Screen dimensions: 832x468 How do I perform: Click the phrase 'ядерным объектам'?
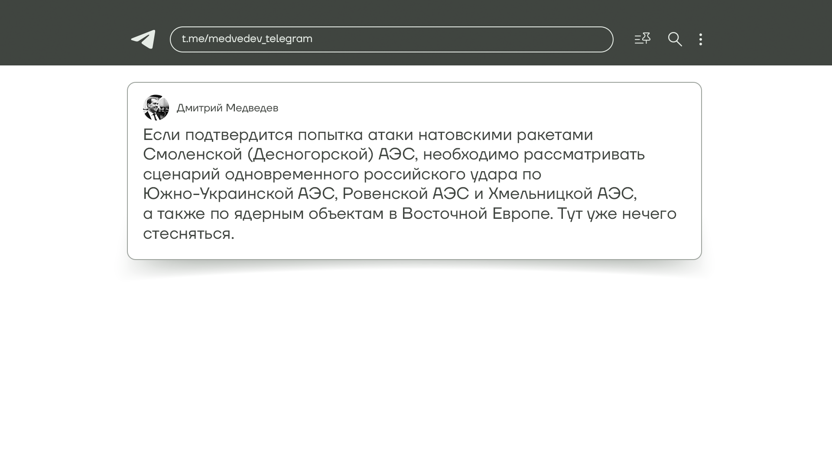pos(309,214)
